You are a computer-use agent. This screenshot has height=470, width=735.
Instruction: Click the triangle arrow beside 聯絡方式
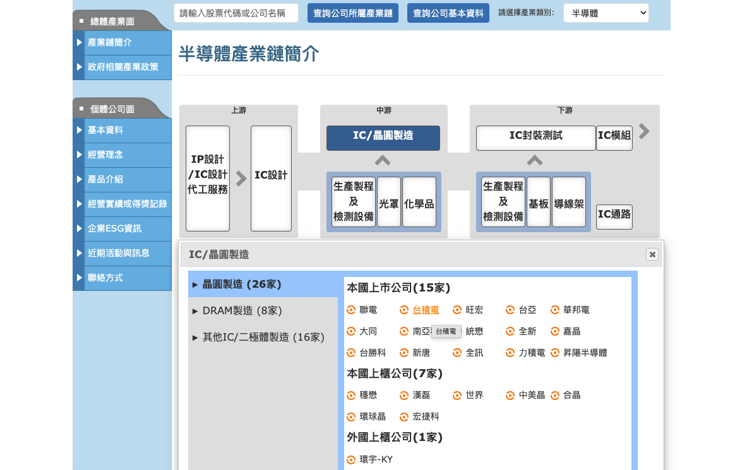coord(79,278)
